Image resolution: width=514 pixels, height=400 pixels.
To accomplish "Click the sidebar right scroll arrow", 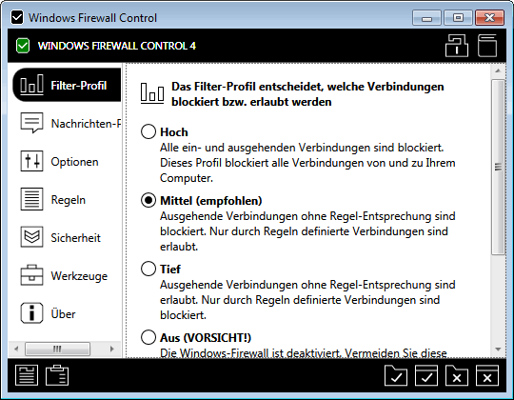I will pos(112,349).
